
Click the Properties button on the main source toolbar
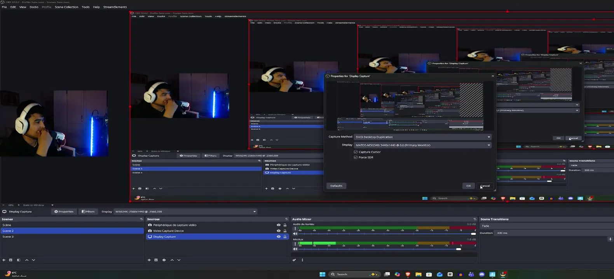coord(64,212)
